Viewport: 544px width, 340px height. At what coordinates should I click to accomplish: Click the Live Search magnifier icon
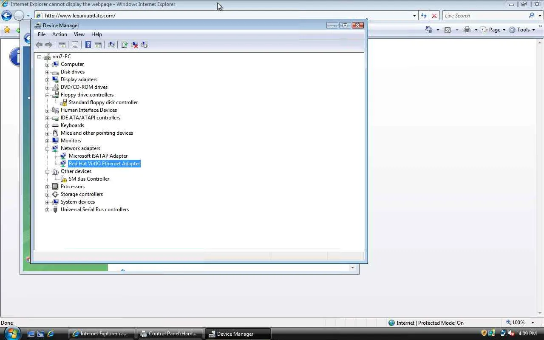click(531, 15)
